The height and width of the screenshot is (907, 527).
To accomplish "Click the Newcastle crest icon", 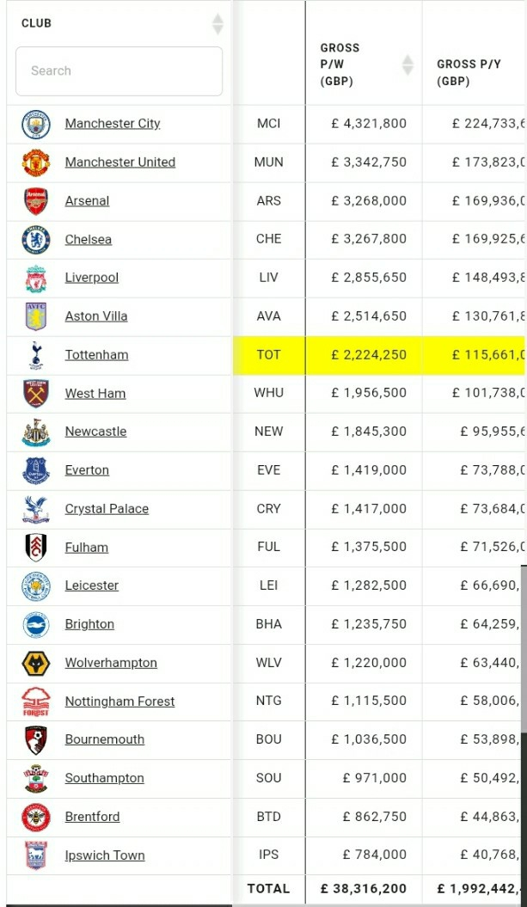I will [x=36, y=432].
